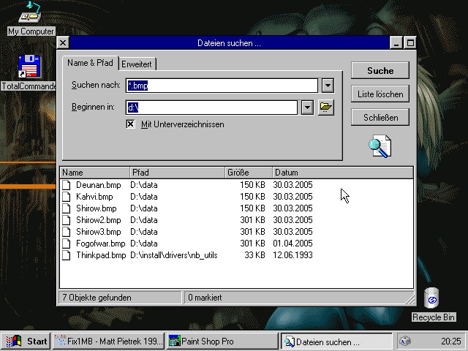The image size is (468, 351).
Task: Click the 7 Objekte gefunden status text
Action: pyautogui.click(x=97, y=298)
